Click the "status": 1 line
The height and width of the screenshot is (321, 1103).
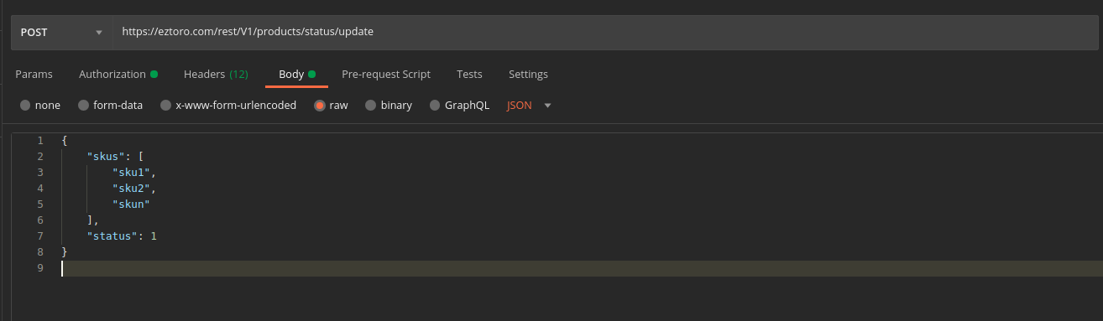(122, 236)
